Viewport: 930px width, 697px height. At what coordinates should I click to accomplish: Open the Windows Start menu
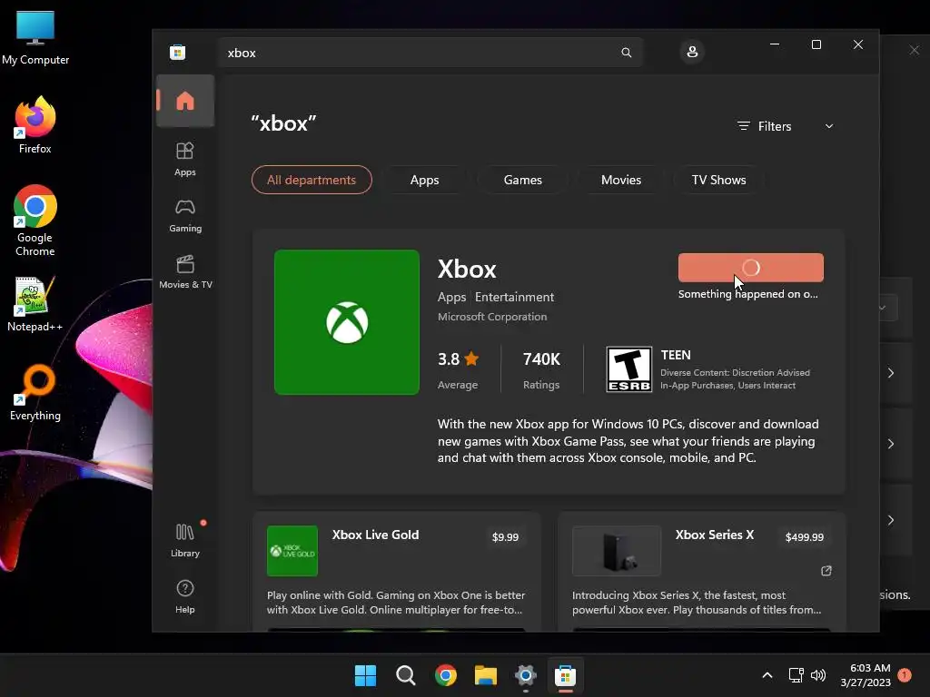pos(365,675)
